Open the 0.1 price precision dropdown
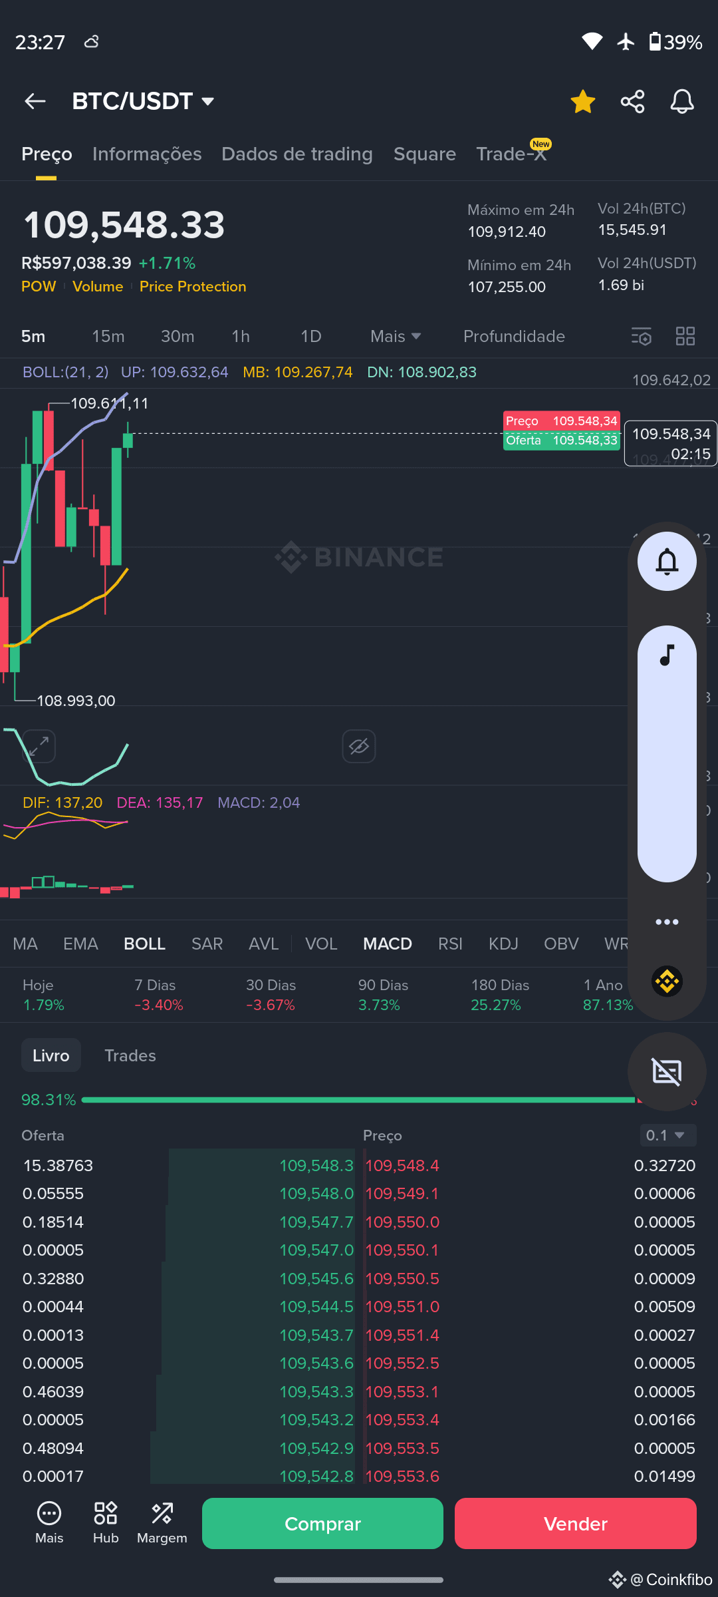Viewport: 718px width, 1597px height. (x=668, y=1135)
